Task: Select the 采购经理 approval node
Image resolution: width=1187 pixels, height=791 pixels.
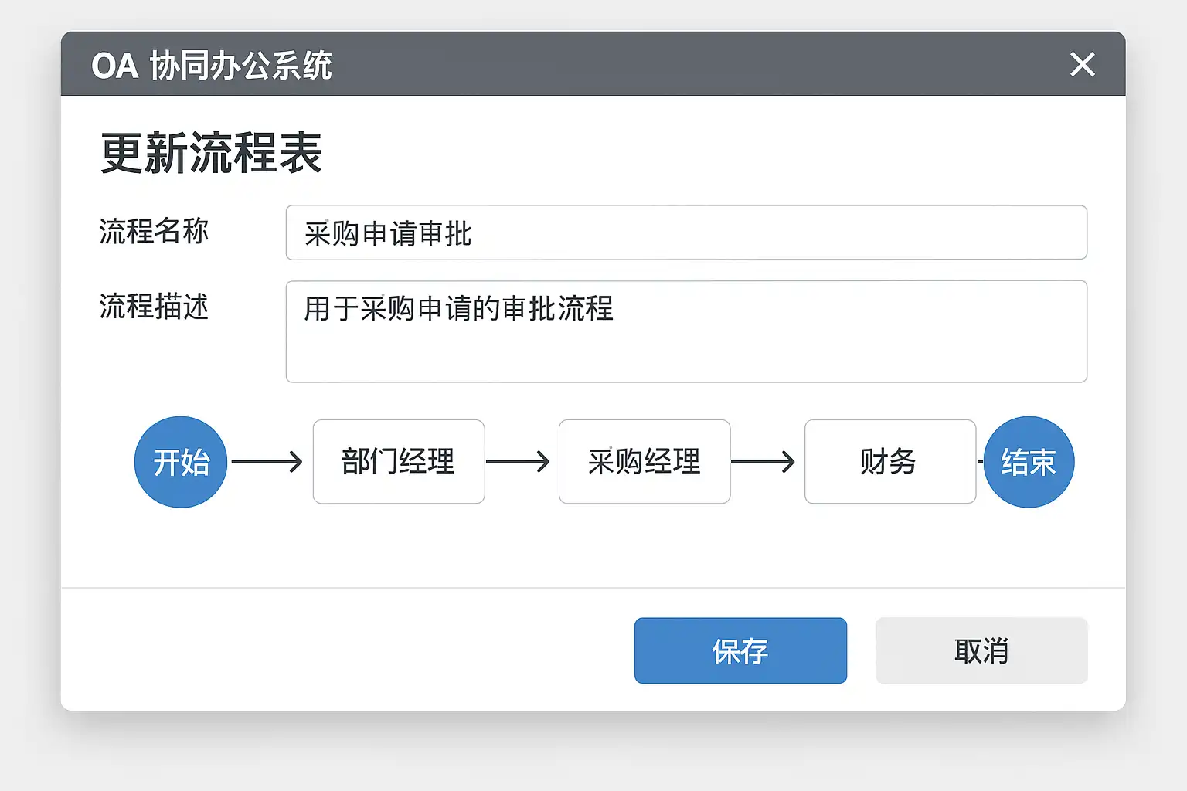Action: tap(645, 462)
